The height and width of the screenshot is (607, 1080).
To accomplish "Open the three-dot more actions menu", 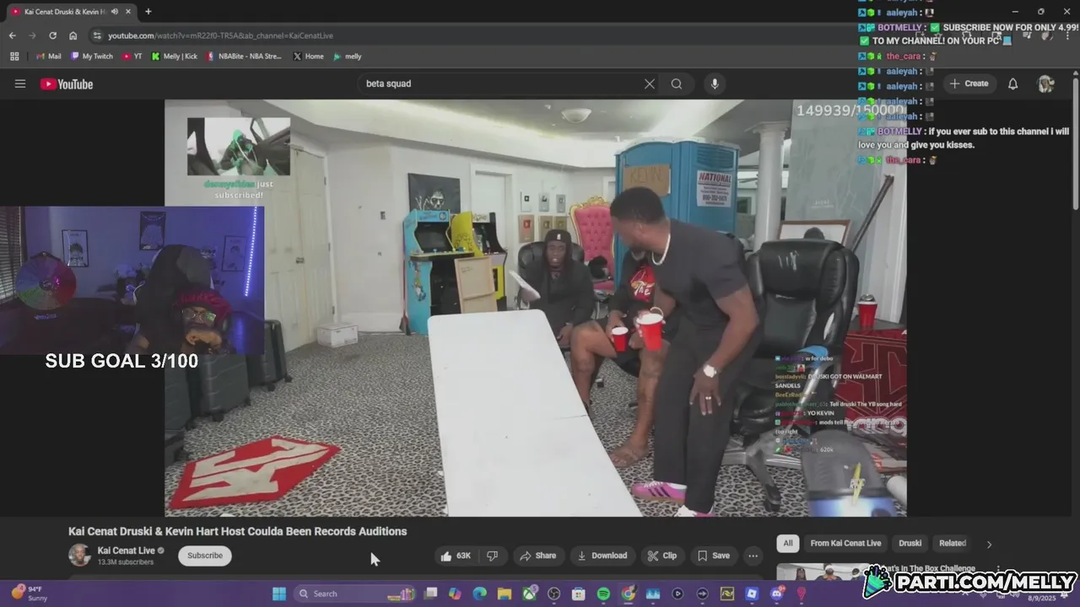I will coord(753,556).
